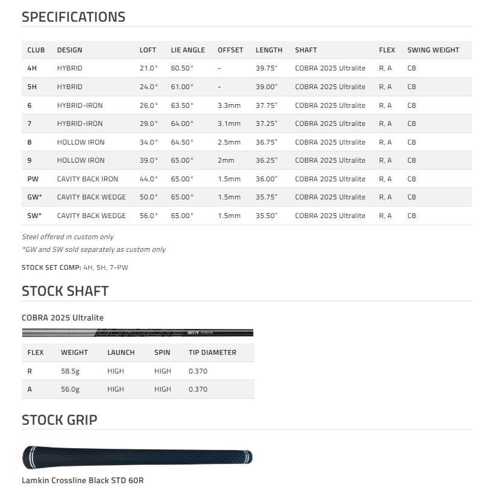Click the 58.5g weight value
This screenshot has width=494, height=494.
pyautogui.click(x=70, y=371)
